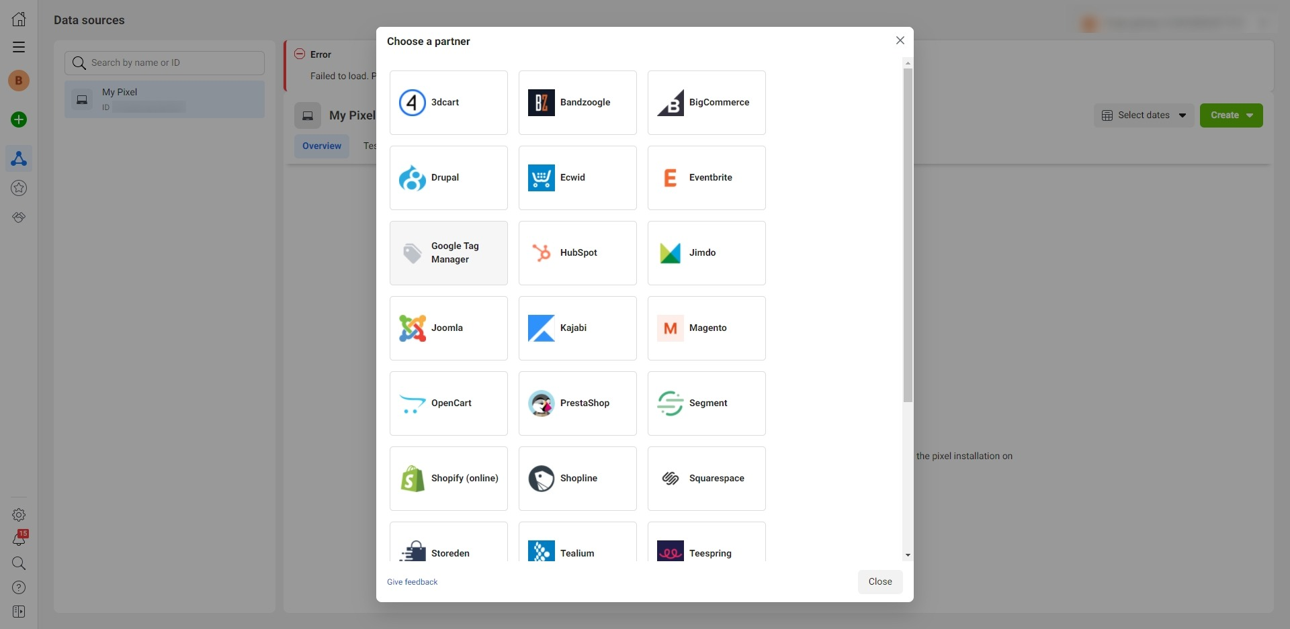
Task: Open the data sources nodes icon
Action: pyautogui.click(x=19, y=158)
